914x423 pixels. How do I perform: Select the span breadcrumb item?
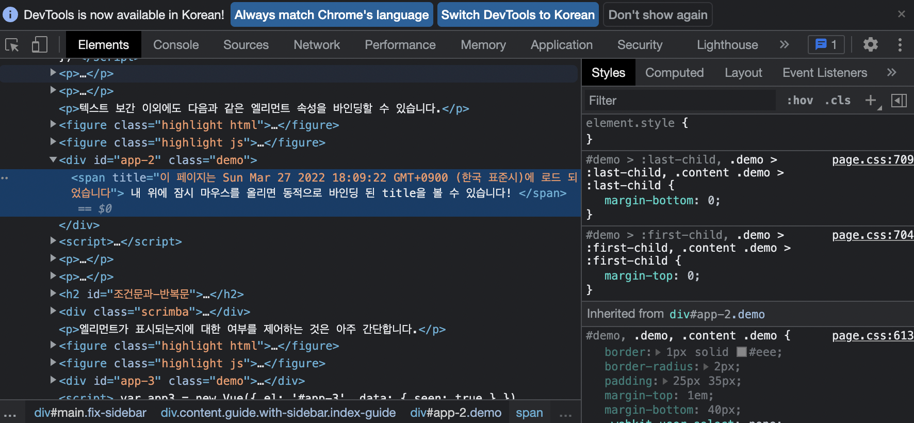coord(529,413)
